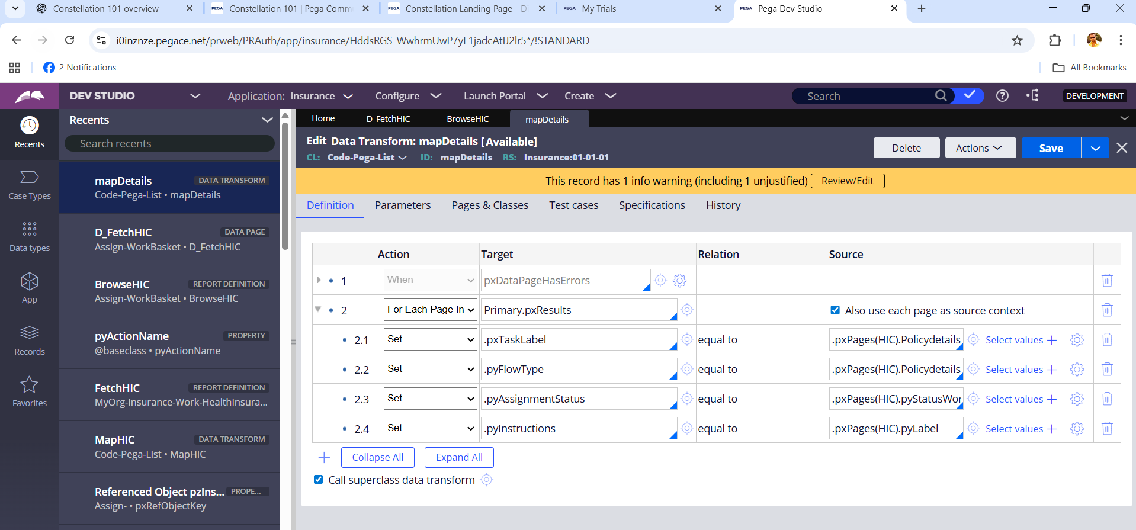Image resolution: width=1136 pixels, height=530 pixels.
Task: Open the branch/operator tree icon in header
Action: tap(1032, 95)
